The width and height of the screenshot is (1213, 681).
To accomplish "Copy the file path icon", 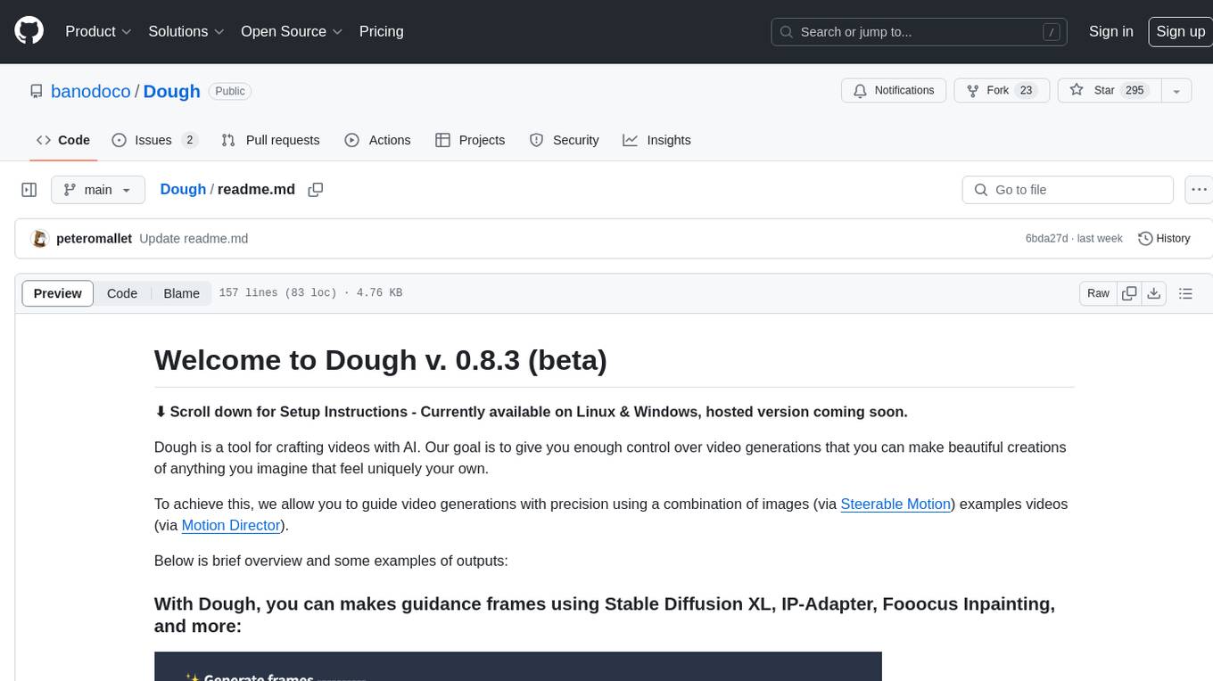I will tap(315, 190).
